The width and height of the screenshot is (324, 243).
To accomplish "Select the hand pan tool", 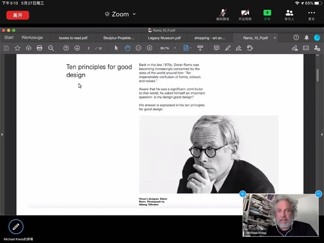I will pyautogui.click(x=127, y=48).
